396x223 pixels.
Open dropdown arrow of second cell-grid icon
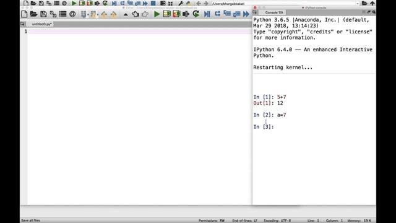[x=98, y=15]
